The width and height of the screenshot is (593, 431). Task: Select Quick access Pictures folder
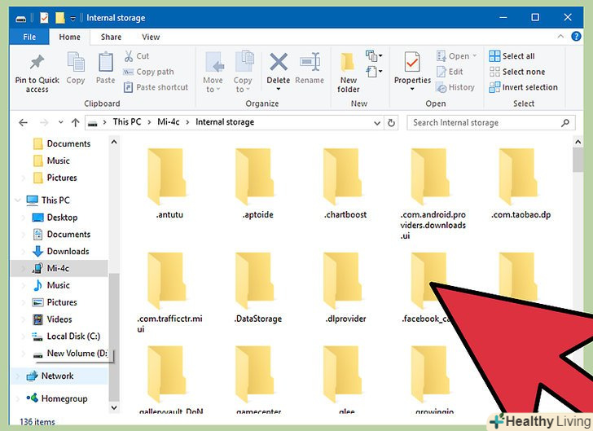click(x=55, y=178)
